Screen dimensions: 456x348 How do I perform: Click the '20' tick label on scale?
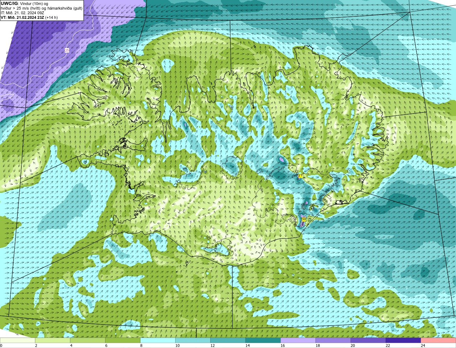[353, 346]
